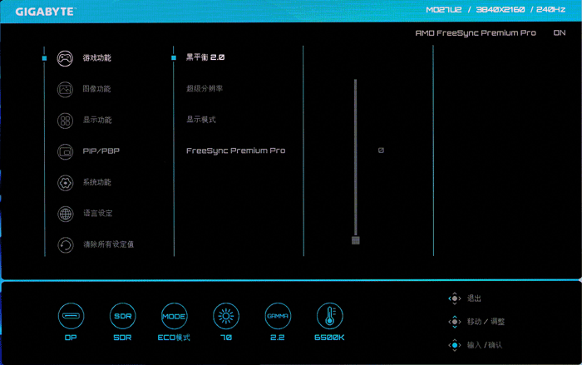Select the gamepad icon for 游戏功能
Image resolution: width=582 pixels, height=365 pixels.
tap(65, 58)
